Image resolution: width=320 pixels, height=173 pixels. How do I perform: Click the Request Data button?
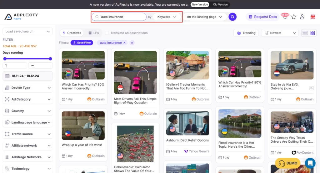(262, 17)
